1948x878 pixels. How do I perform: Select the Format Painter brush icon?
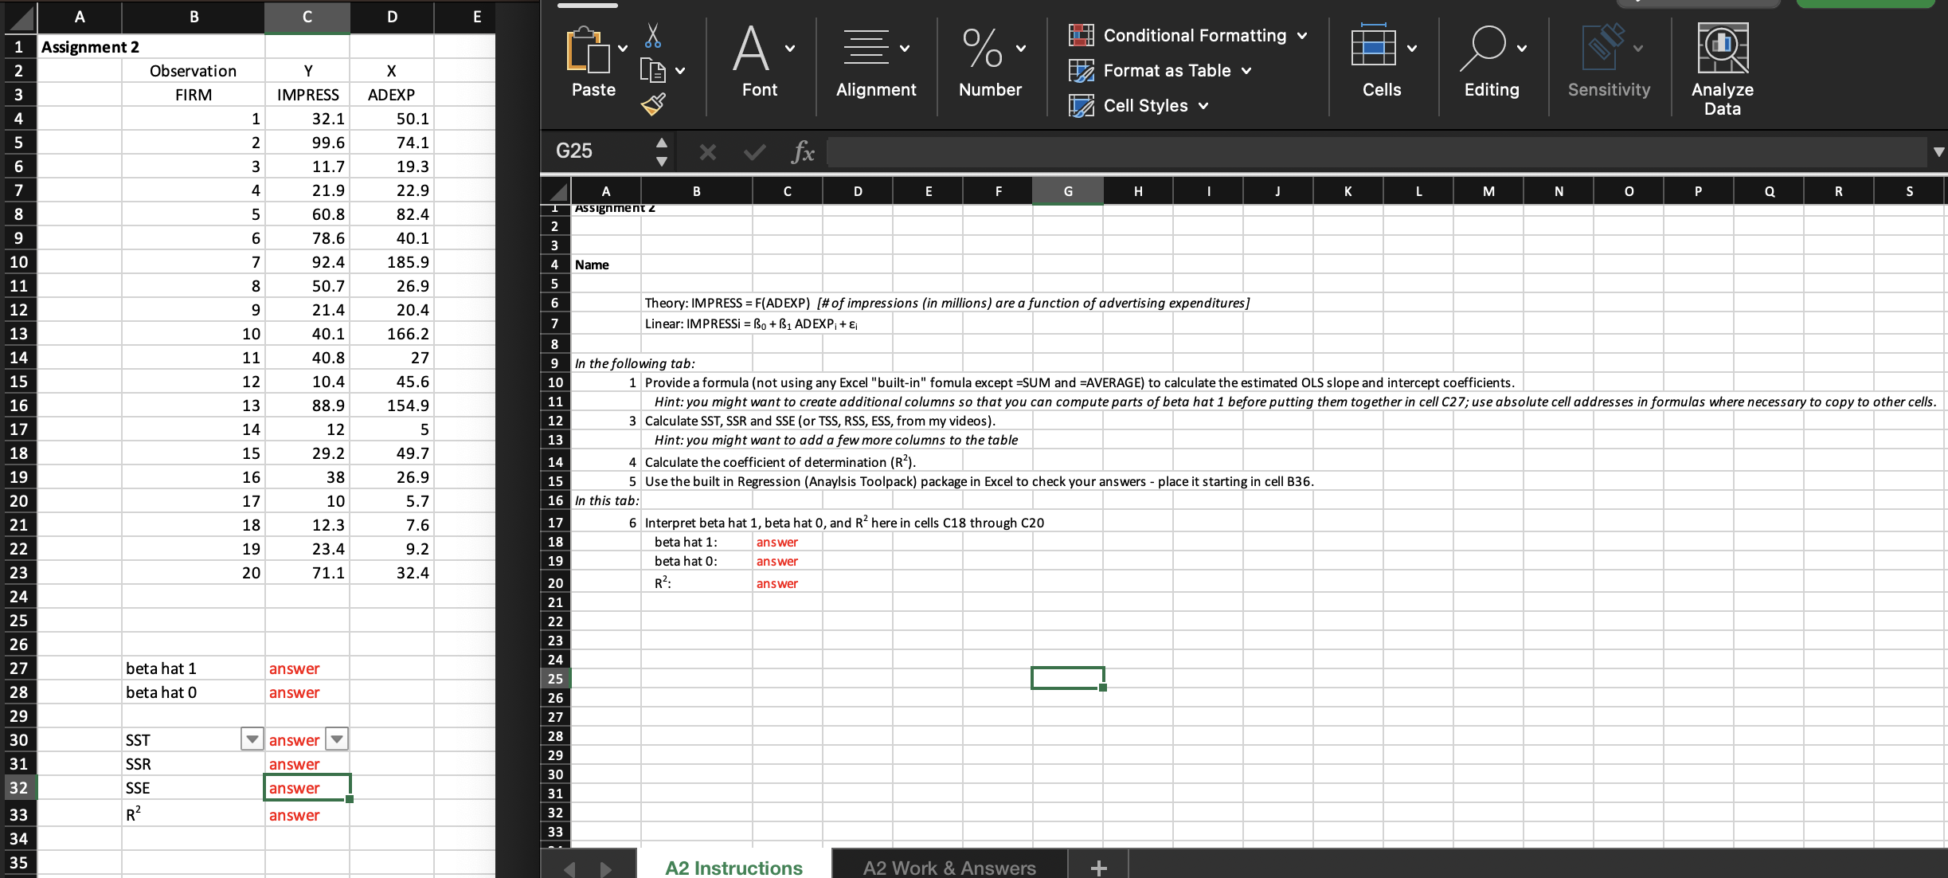pyautogui.click(x=655, y=103)
